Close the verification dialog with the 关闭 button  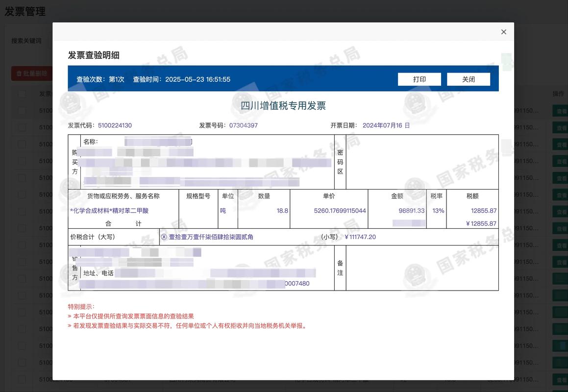point(469,79)
